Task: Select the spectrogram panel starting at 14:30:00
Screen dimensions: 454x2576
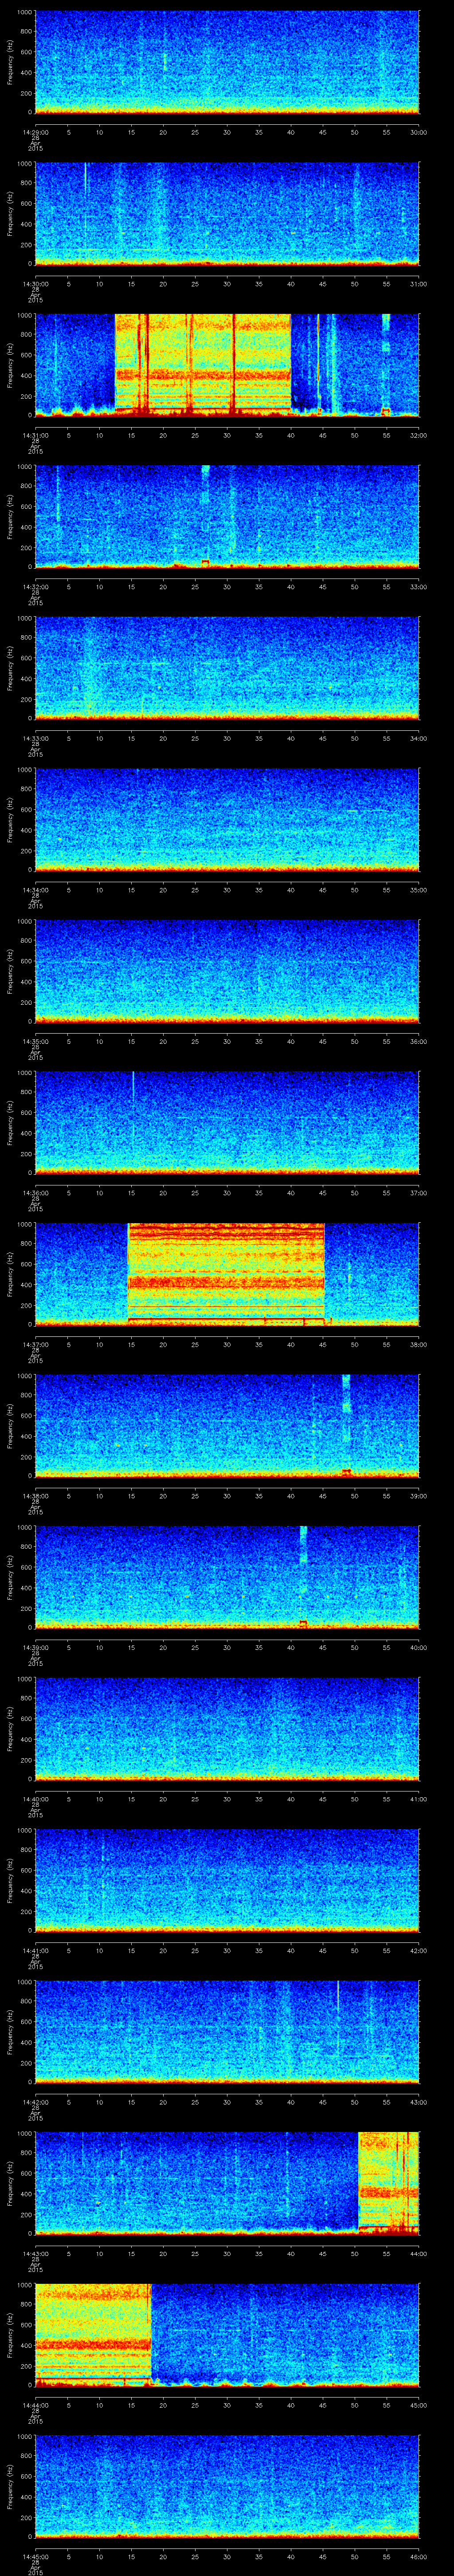Action: (x=227, y=214)
